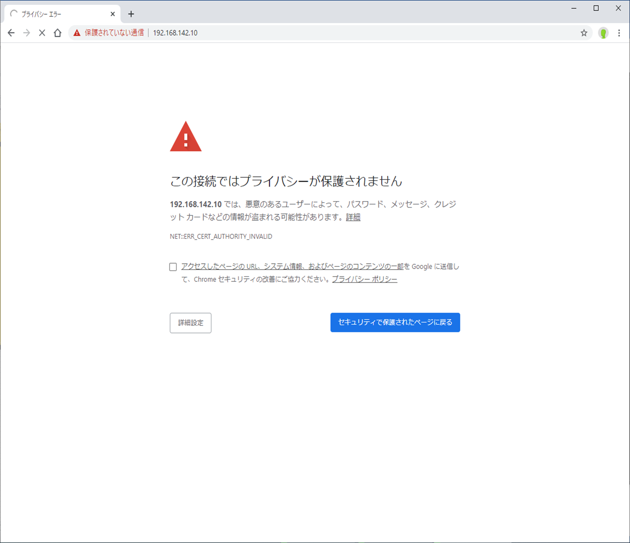Close the プライバシー エラー tab
The image size is (630, 543).
click(112, 14)
